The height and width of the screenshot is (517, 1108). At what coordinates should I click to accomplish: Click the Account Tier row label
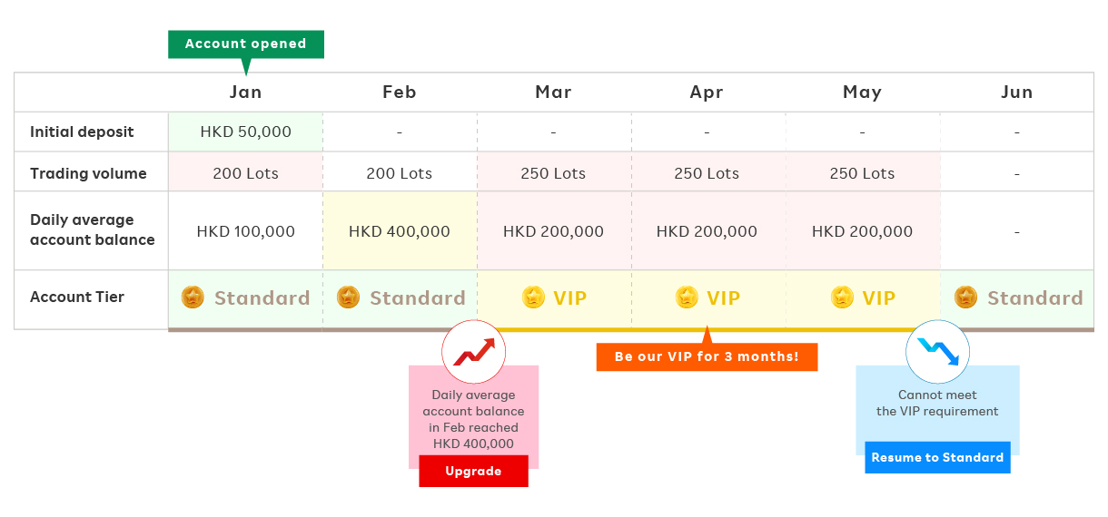coord(77,298)
